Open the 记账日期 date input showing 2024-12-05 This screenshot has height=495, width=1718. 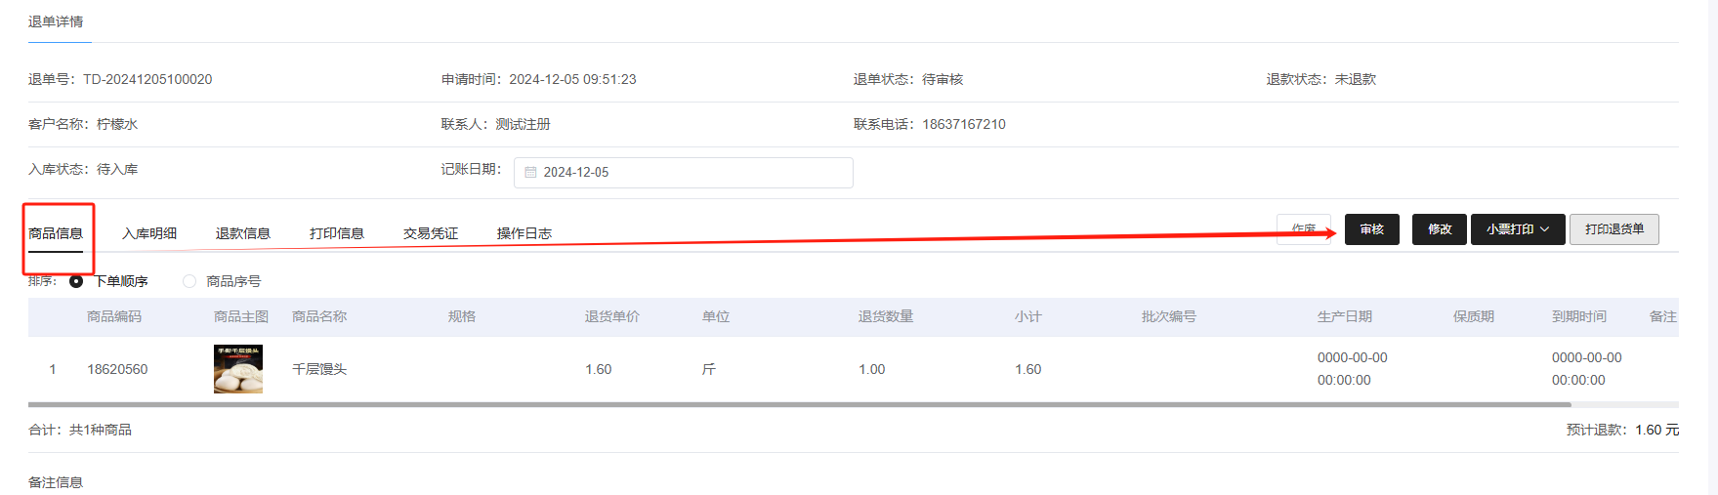coord(683,173)
